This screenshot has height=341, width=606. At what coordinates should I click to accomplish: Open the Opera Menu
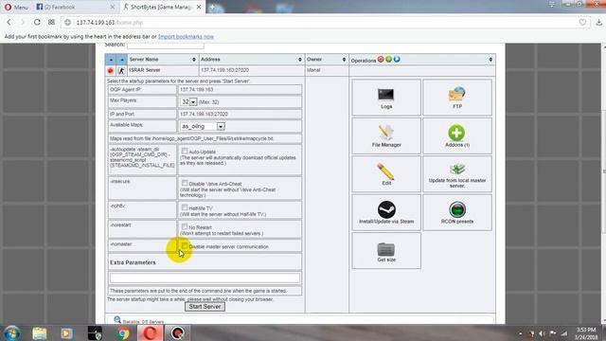pyautogui.click(x=16, y=7)
